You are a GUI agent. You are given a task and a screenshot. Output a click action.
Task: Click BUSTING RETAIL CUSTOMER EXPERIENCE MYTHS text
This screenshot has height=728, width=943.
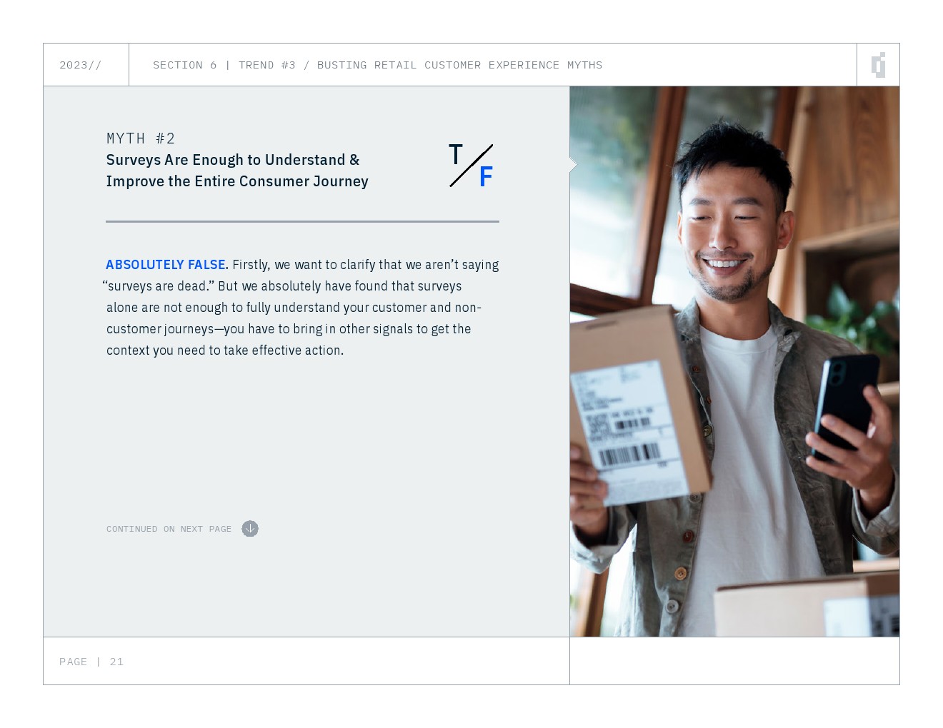(459, 65)
